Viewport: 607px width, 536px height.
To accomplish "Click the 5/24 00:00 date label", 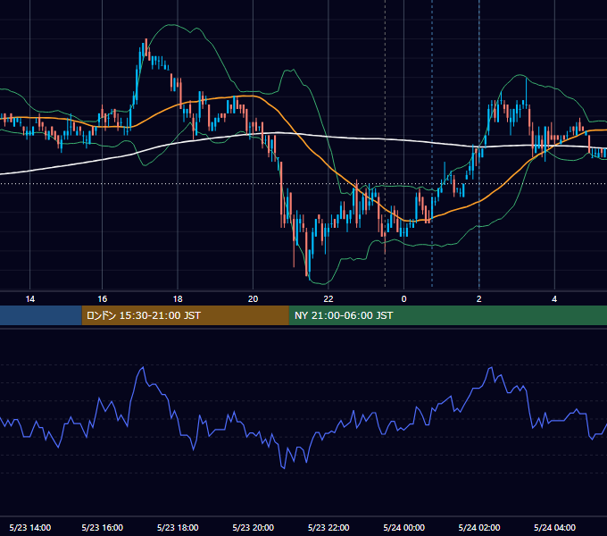I will [403, 527].
